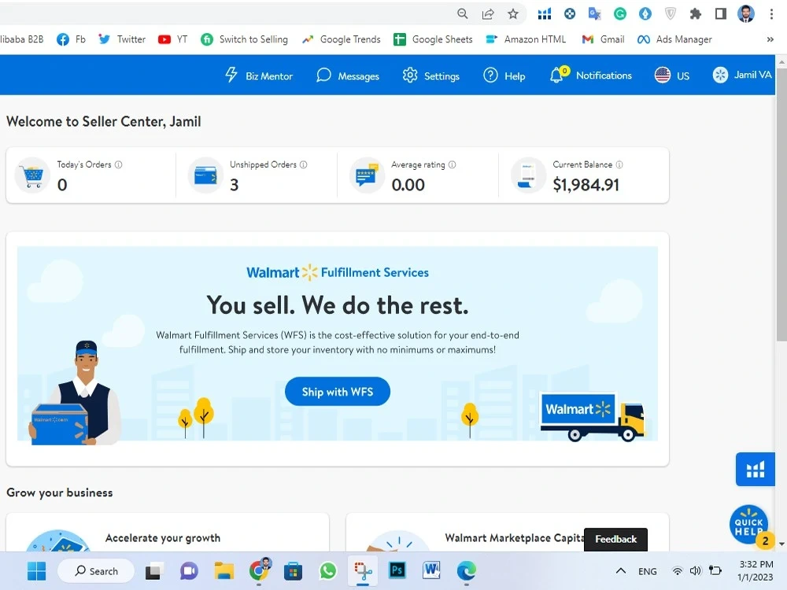Open the Extensions puzzle piece menu
The image size is (787, 590).
[696, 14]
